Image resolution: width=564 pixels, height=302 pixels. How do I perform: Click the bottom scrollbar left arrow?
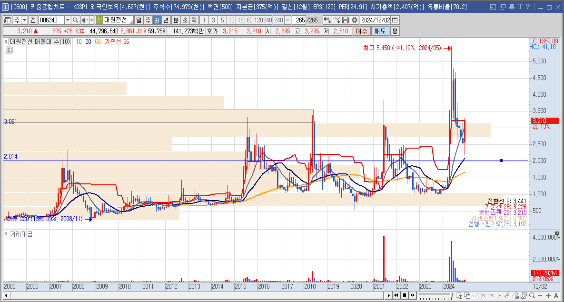(7, 295)
